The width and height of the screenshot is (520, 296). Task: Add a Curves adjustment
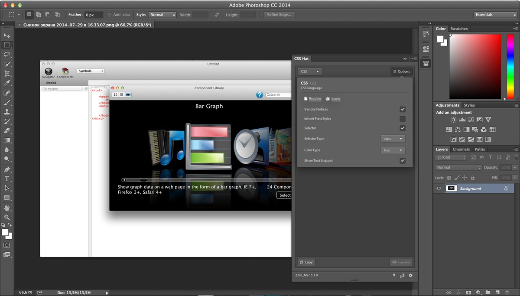(471, 120)
